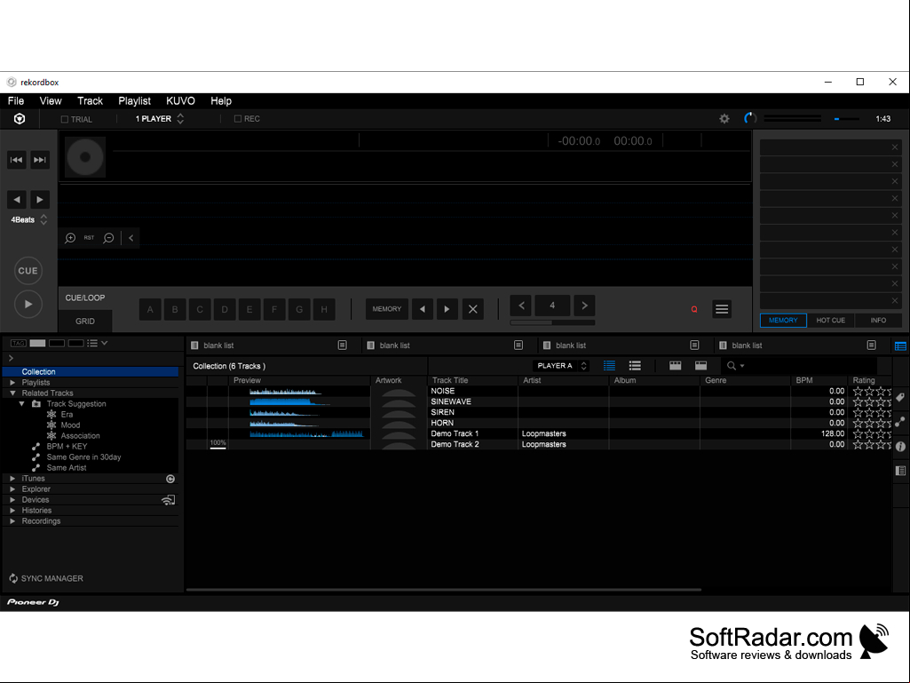910x683 pixels.
Task: Select hot cue pad A
Action: click(150, 310)
